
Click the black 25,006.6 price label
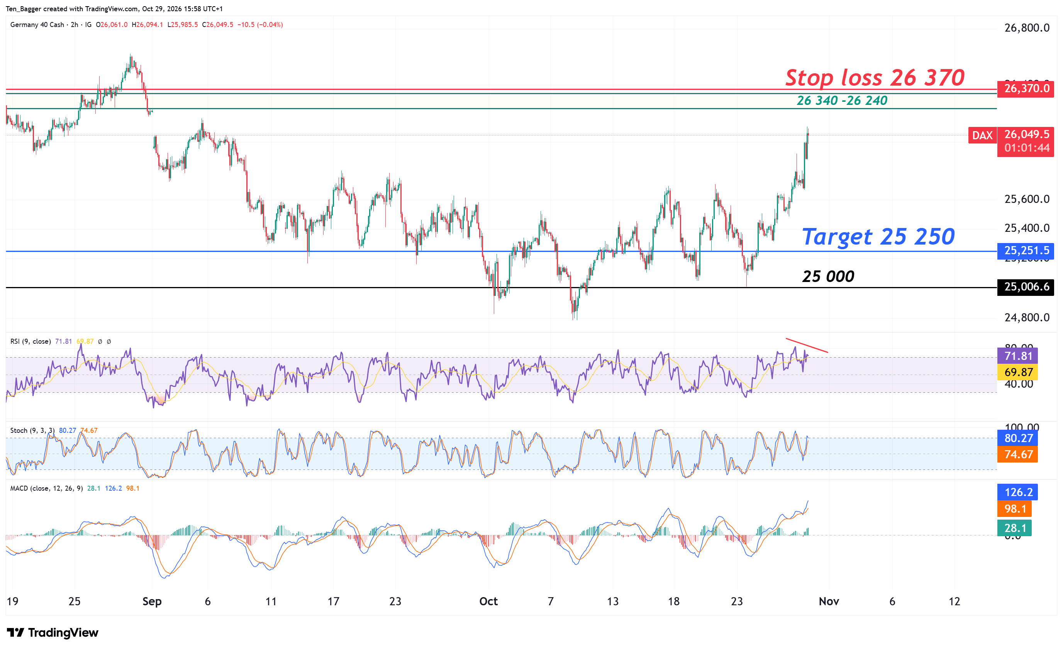coord(1026,287)
